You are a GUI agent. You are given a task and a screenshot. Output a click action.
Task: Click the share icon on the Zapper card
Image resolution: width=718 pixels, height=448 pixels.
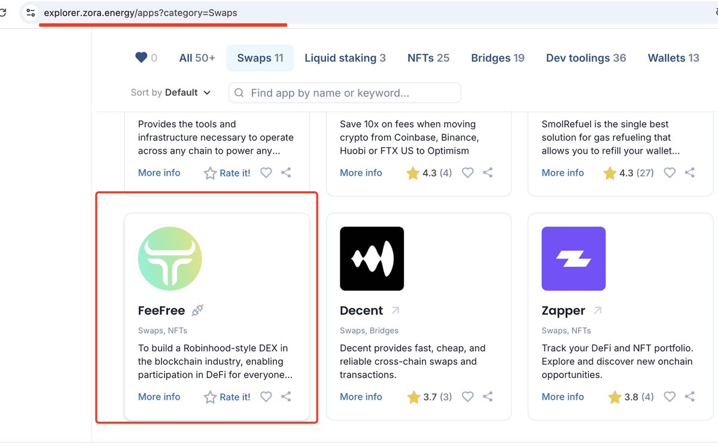689,397
